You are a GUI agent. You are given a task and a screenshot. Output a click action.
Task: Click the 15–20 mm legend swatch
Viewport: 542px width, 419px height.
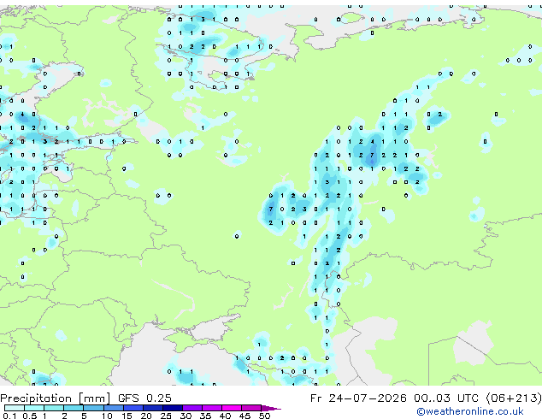(x=133, y=408)
